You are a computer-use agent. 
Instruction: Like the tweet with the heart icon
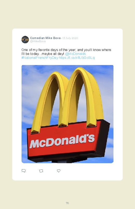tap(59, 171)
